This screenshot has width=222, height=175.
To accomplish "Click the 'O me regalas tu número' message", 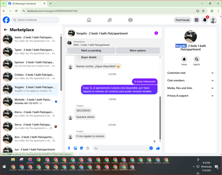I will [x=90, y=136].
